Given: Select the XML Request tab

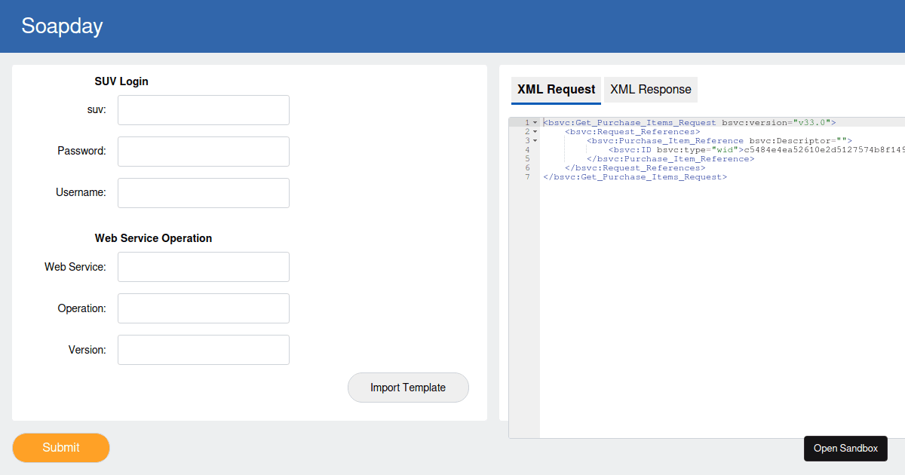Looking at the screenshot, I should 556,89.
